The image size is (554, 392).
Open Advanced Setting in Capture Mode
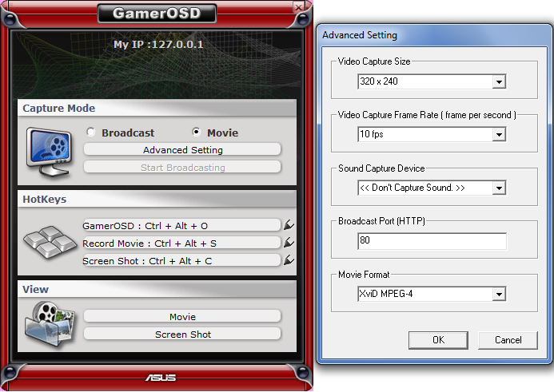coord(182,150)
